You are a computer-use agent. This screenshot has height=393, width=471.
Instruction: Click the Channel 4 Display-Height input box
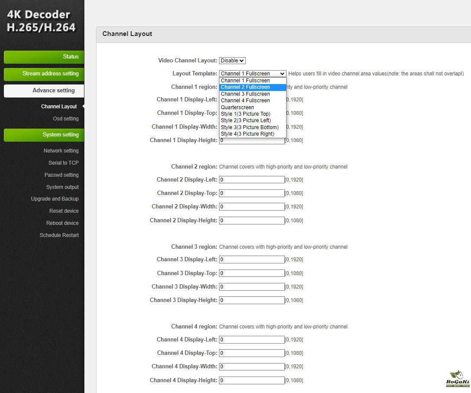click(x=252, y=380)
